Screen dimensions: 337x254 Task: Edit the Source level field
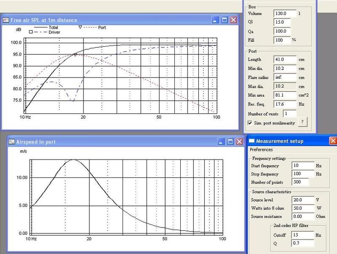[x=303, y=200]
